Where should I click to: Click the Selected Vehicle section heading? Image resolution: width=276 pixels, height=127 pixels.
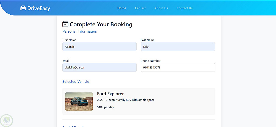coord(76,81)
